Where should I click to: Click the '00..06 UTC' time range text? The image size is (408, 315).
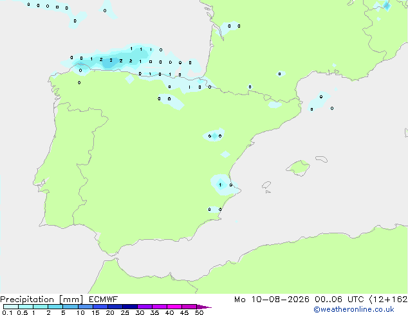point(339,300)
